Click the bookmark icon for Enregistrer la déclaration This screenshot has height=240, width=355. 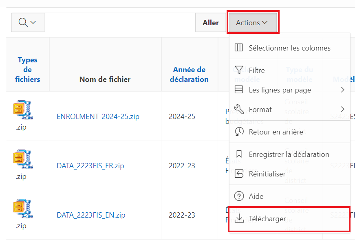tap(239, 154)
